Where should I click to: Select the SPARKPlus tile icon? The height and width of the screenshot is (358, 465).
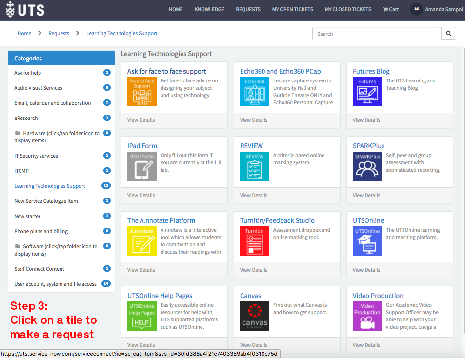pyautogui.click(x=367, y=166)
